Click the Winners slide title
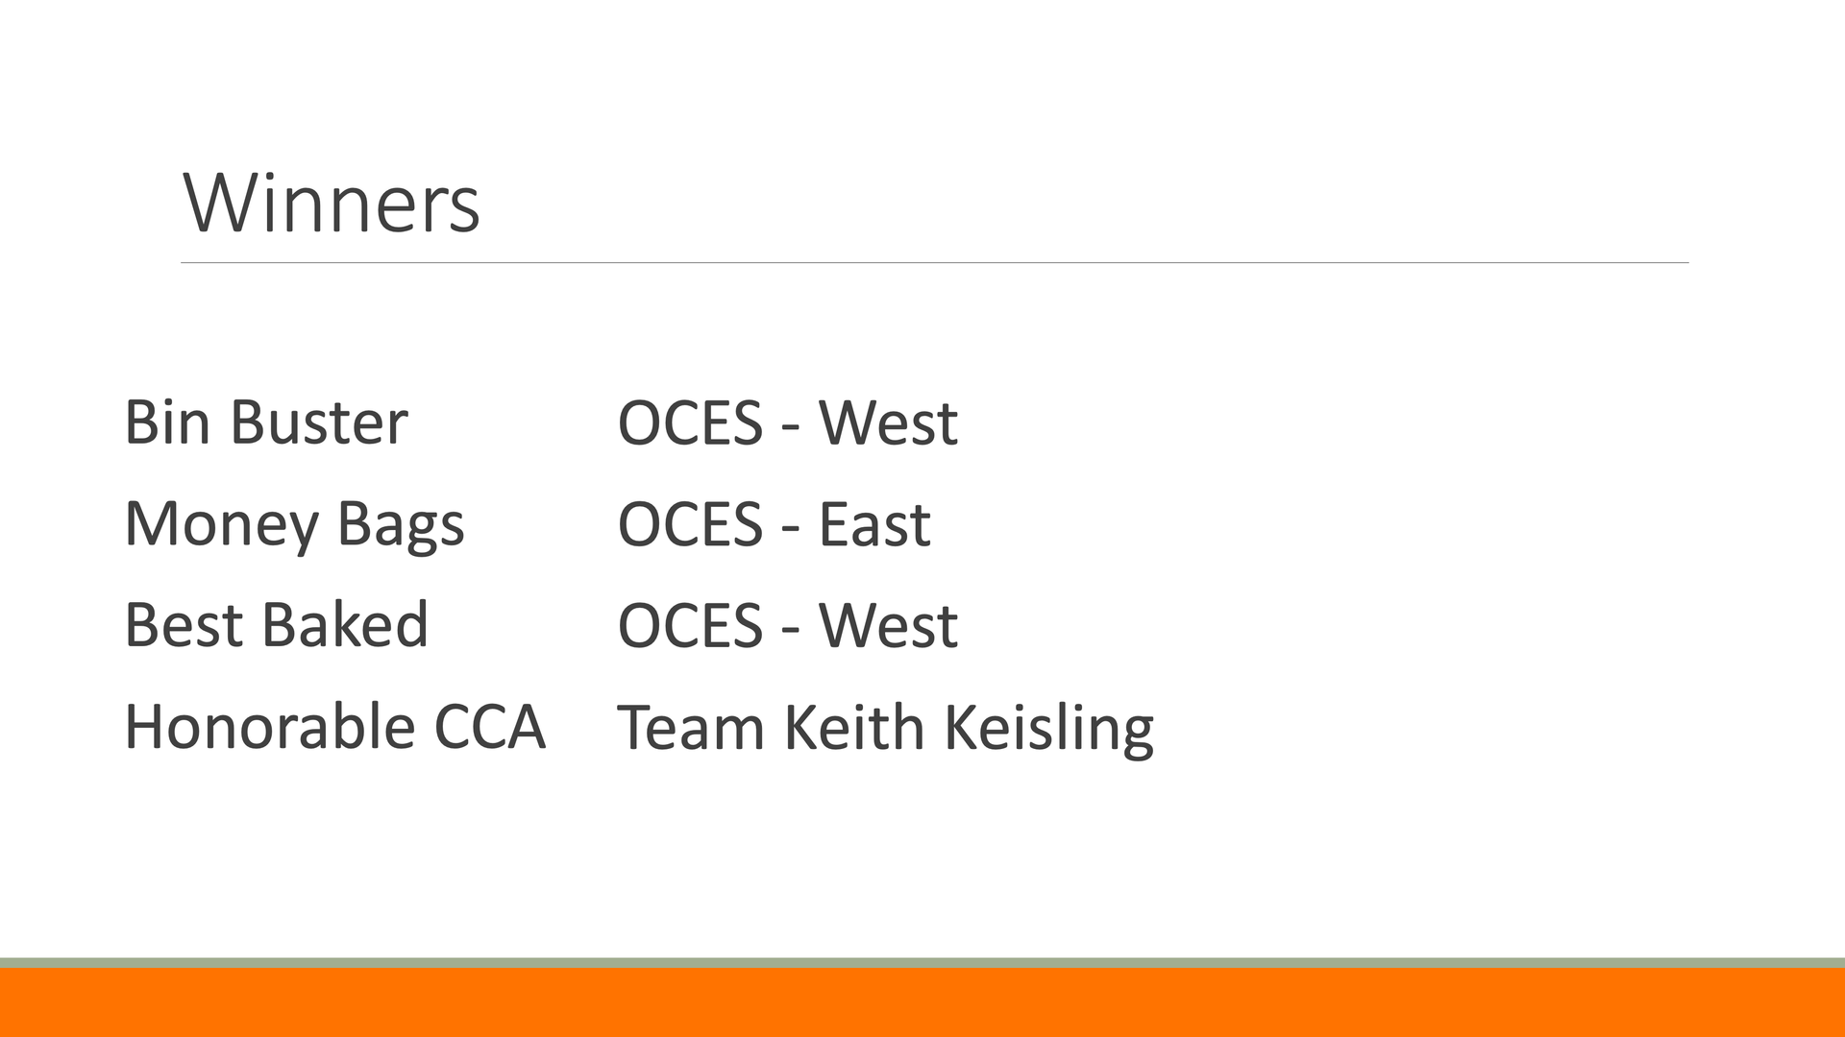This screenshot has height=1037, width=1845. (x=331, y=204)
